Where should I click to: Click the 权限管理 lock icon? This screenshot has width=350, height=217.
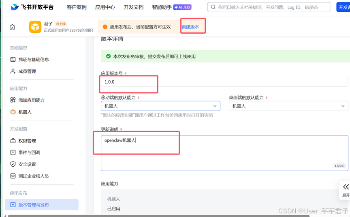click(x=13, y=141)
